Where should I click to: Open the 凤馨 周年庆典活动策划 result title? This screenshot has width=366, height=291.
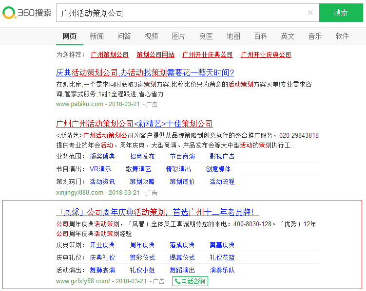tap(157, 212)
